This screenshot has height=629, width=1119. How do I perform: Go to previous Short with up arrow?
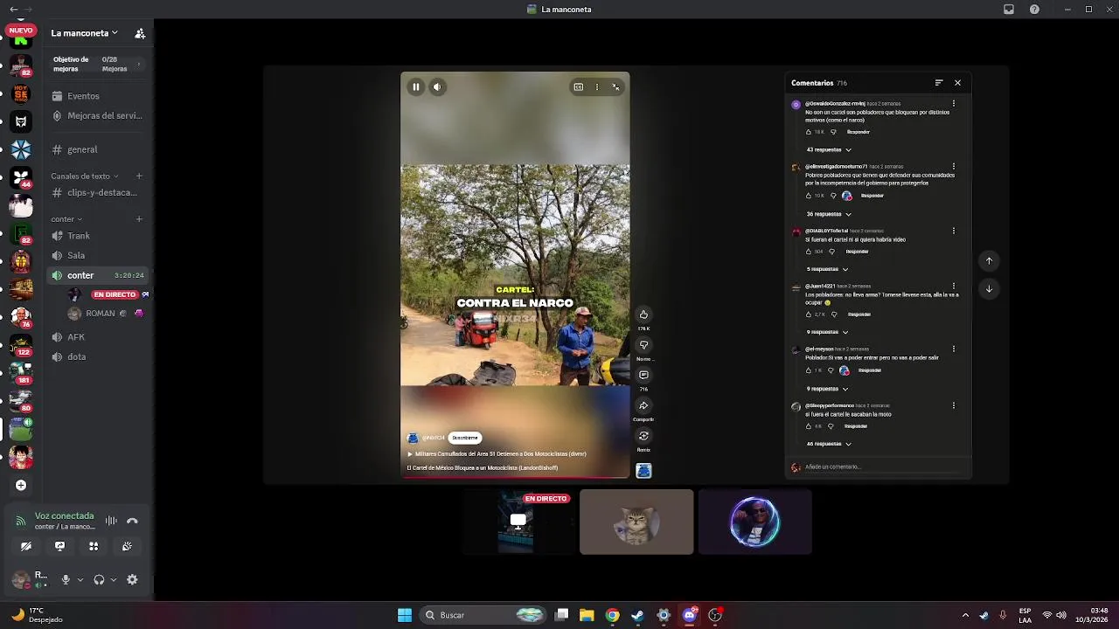click(989, 260)
